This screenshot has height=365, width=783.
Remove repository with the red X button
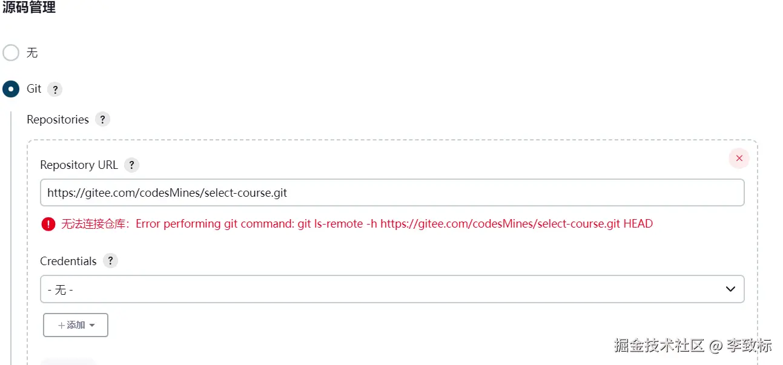coord(739,158)
